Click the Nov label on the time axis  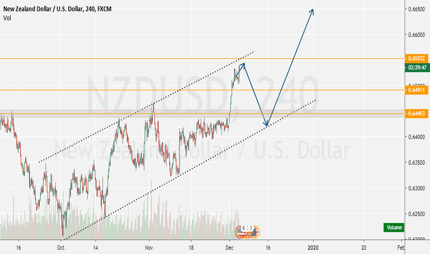click(x=148, y=247)
